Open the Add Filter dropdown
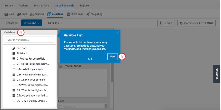 click(x=55, y=23)
